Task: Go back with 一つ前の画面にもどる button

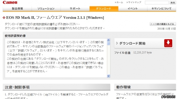Action: (163, 24)
